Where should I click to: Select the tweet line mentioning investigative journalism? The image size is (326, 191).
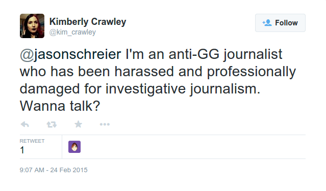[x=140, y=89]
